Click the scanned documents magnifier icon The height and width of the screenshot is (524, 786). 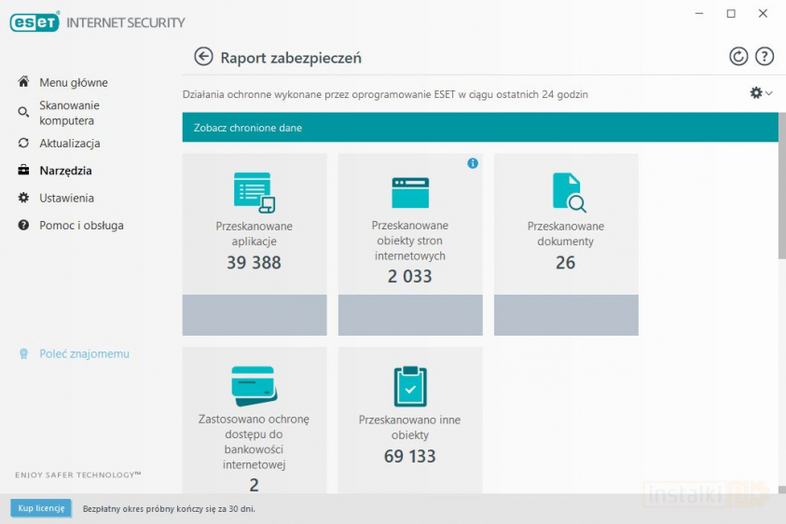pyautogui.click(x=567, y=192)
